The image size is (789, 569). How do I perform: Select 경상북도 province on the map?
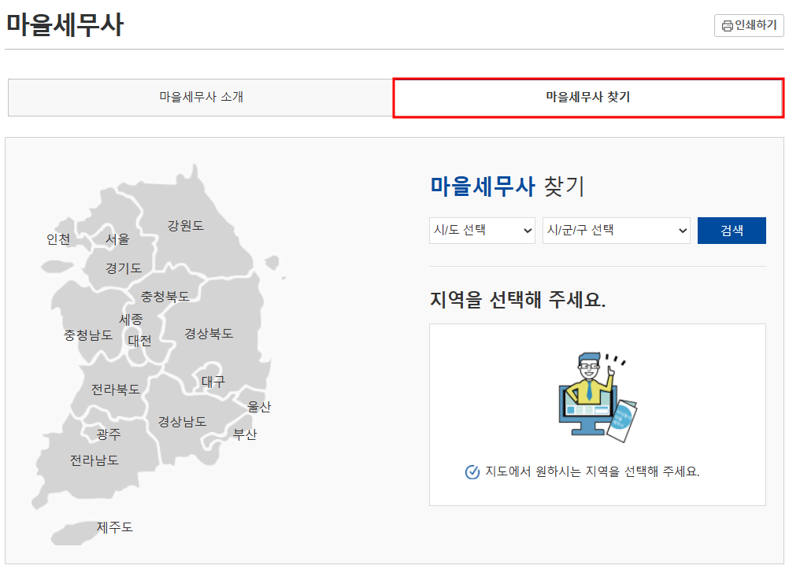pyautogui.click(x=210, y=333)
